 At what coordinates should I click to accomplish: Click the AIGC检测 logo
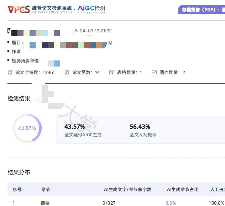point(91,10)
